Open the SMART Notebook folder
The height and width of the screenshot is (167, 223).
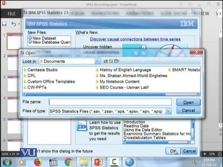click(184, 70)
